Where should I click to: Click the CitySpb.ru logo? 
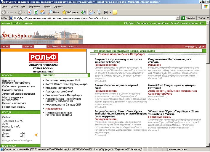(x=17, y=35)
